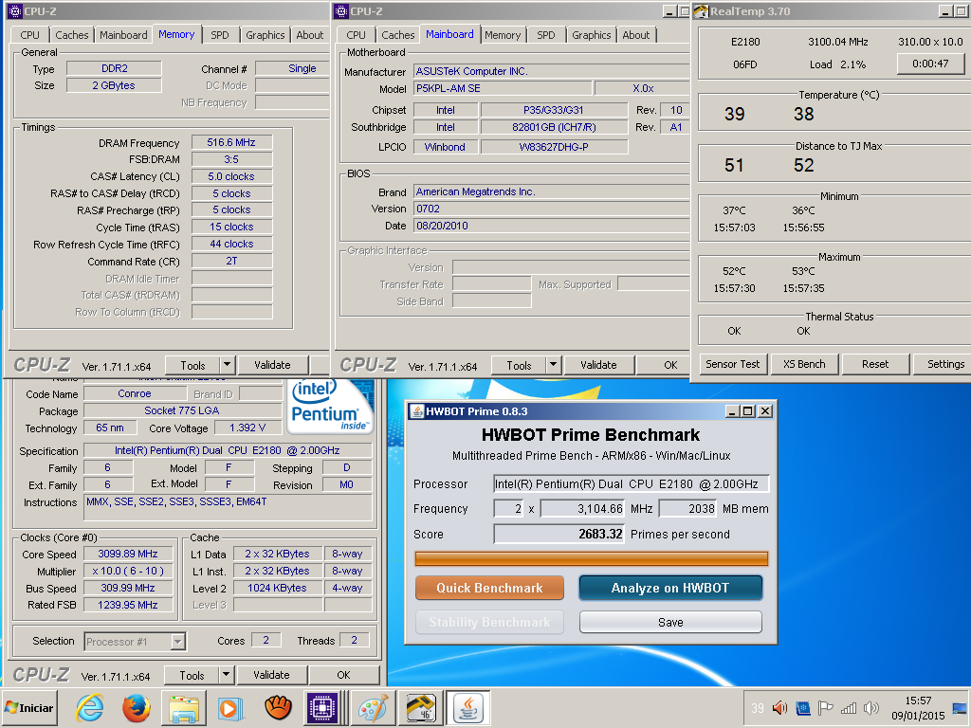Open network signal icon in system tray
The image size is (971, 728).
coord(848,707)
